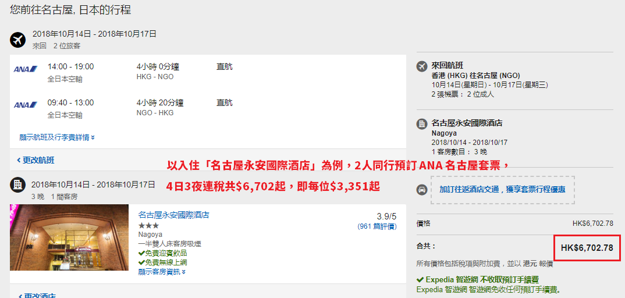Click the ANA logo for 14:00 flight
625x298 pixels.
[26, 69]
